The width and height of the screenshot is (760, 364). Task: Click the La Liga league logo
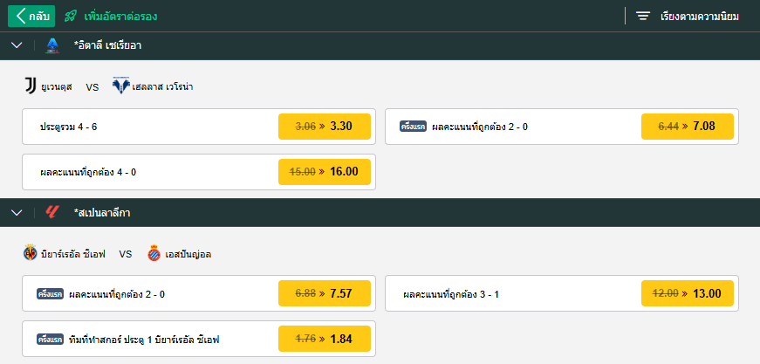[51, 212]
